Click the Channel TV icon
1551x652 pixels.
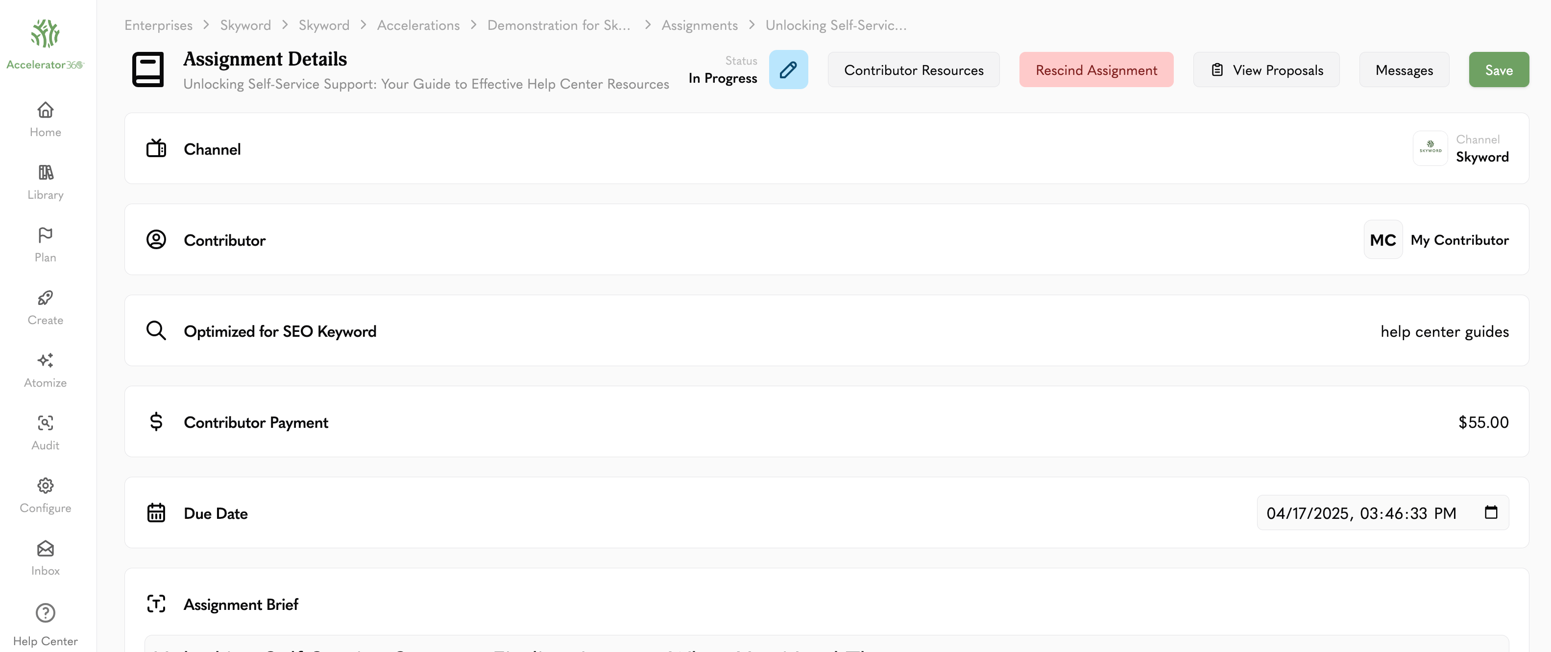pyautogui.click(x=156, y=149)
